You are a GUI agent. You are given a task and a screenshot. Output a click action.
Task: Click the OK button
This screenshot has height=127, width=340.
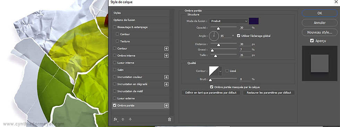tap(320, 13)
